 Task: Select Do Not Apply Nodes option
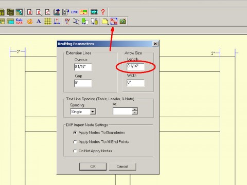click(93, 151)
